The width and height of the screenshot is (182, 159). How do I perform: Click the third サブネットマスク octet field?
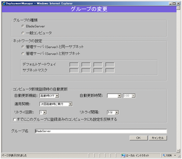pos(98,70)
